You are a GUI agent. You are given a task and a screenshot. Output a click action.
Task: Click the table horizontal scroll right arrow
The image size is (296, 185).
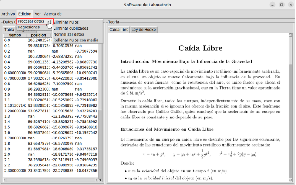(97, 180)
